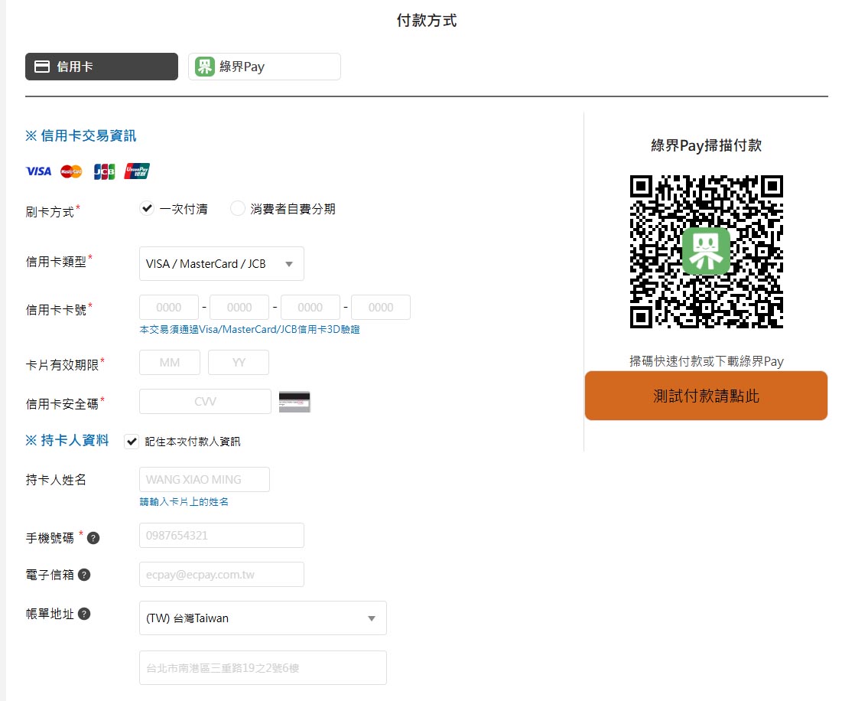Viewport: 842px width, 701px height.
Task: Switch to the 綠界Pay payment tab
Action: (x=264, y=67)
